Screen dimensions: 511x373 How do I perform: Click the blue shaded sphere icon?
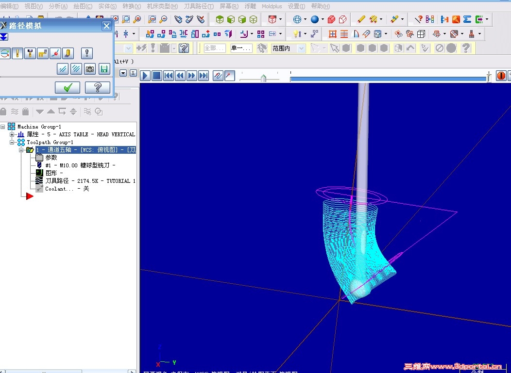[x=314, y=19]
